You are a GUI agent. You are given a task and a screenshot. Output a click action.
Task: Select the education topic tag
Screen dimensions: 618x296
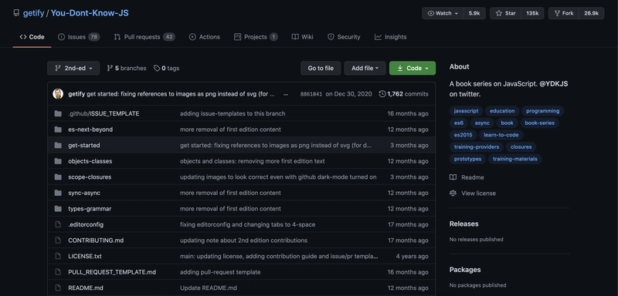[502, 111]
